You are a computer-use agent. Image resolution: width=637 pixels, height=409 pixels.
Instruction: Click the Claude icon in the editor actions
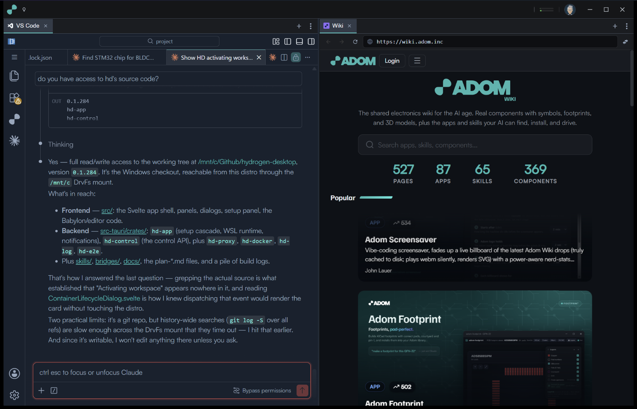[273, 57]
